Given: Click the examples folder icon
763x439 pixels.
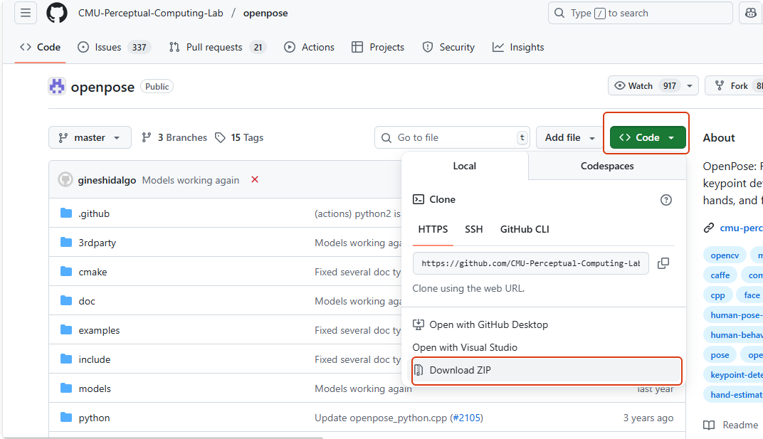Looking at the screenshot, I should 66,330.
